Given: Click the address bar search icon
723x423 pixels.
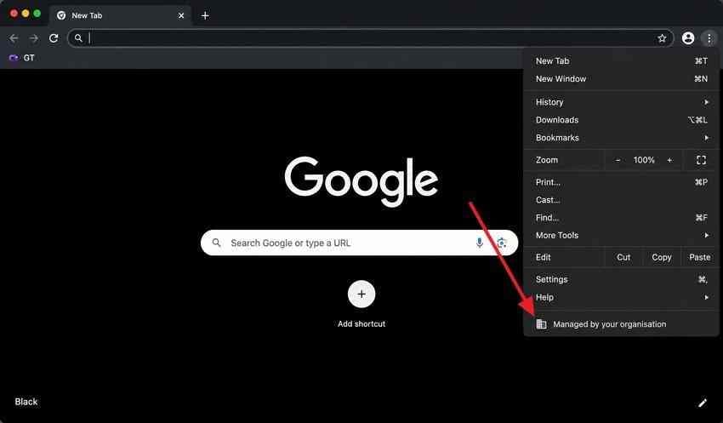Looking at the screenshot, I should point(78,38).
